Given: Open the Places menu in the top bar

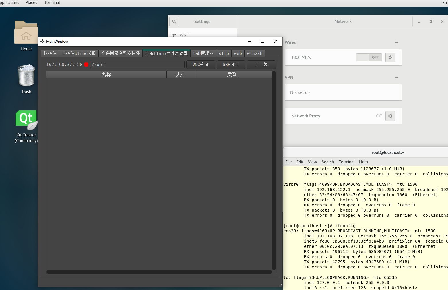Looking at the screenshot, I should coord(31,3).
